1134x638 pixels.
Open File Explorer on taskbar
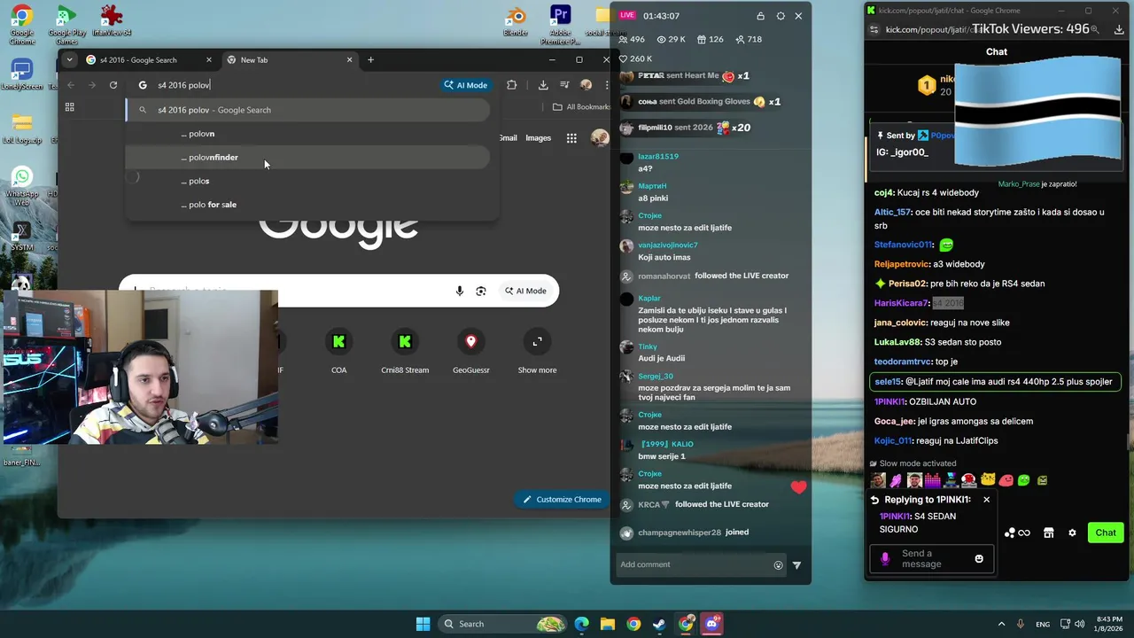tap(608, 624)
